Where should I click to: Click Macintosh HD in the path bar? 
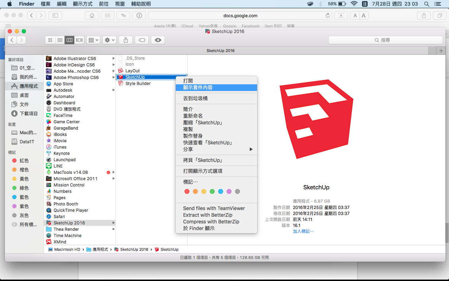pyautogui.click(x=64, y=249)
